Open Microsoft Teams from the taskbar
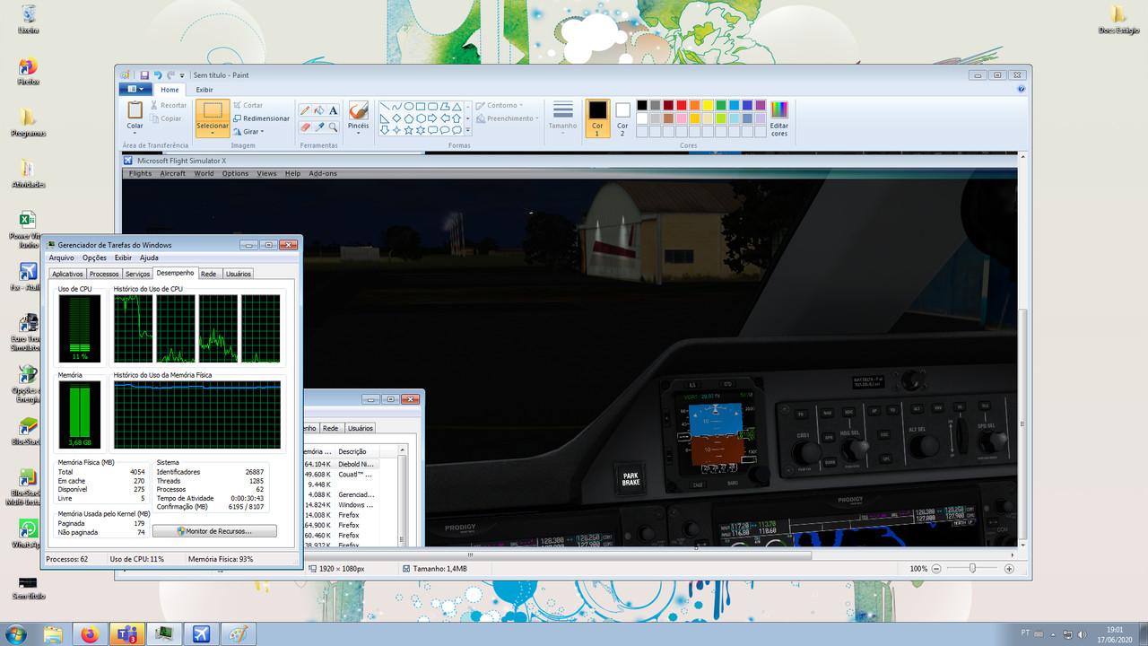Viewport: 1148px width, 646px height. [126, 633]
